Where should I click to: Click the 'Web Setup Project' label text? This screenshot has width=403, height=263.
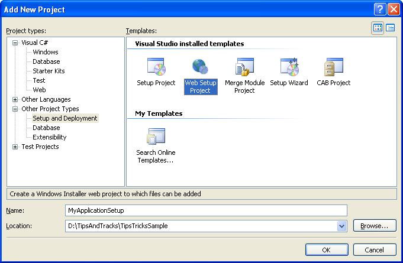point(201,87)
